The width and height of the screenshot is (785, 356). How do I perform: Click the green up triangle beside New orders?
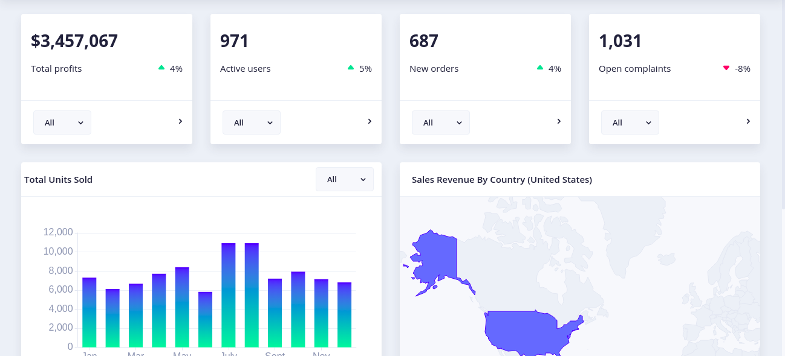coord(540,68)
